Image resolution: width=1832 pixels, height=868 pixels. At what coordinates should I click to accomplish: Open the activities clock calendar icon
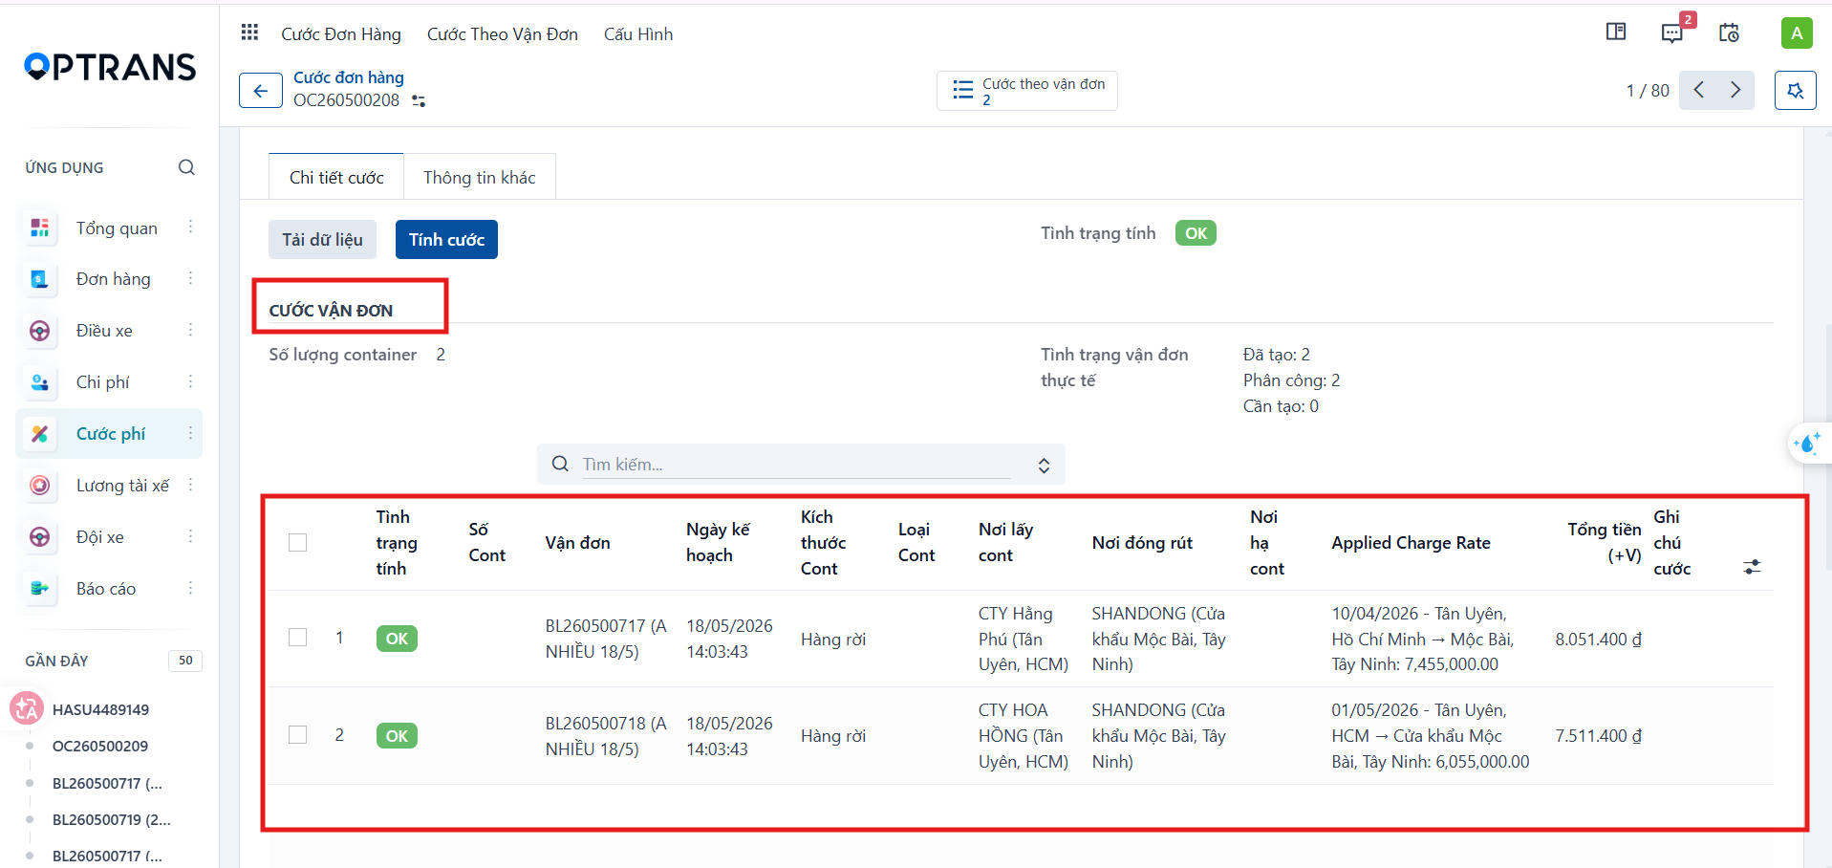[x=1729, y=33]
